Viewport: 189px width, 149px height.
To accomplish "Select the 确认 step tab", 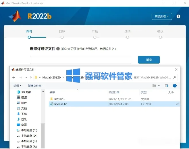I will (160, 31).
